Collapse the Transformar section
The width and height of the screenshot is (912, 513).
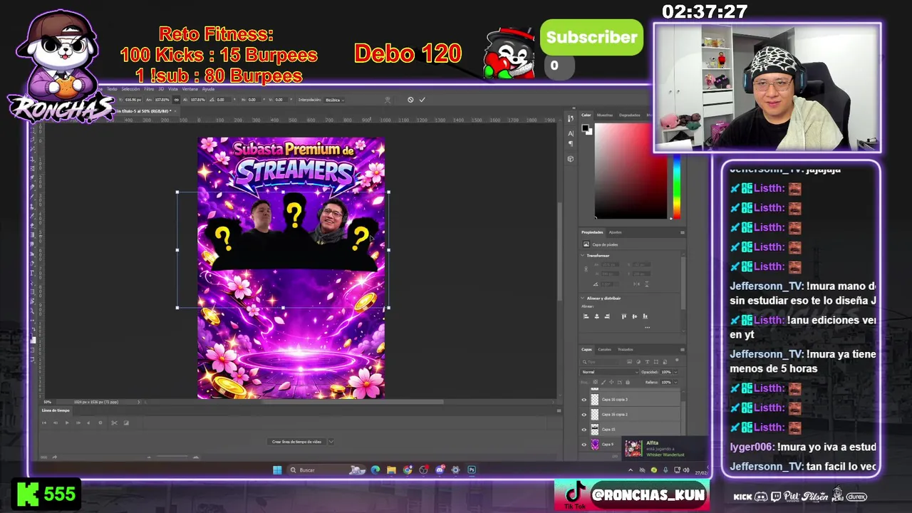pos(583,255)
